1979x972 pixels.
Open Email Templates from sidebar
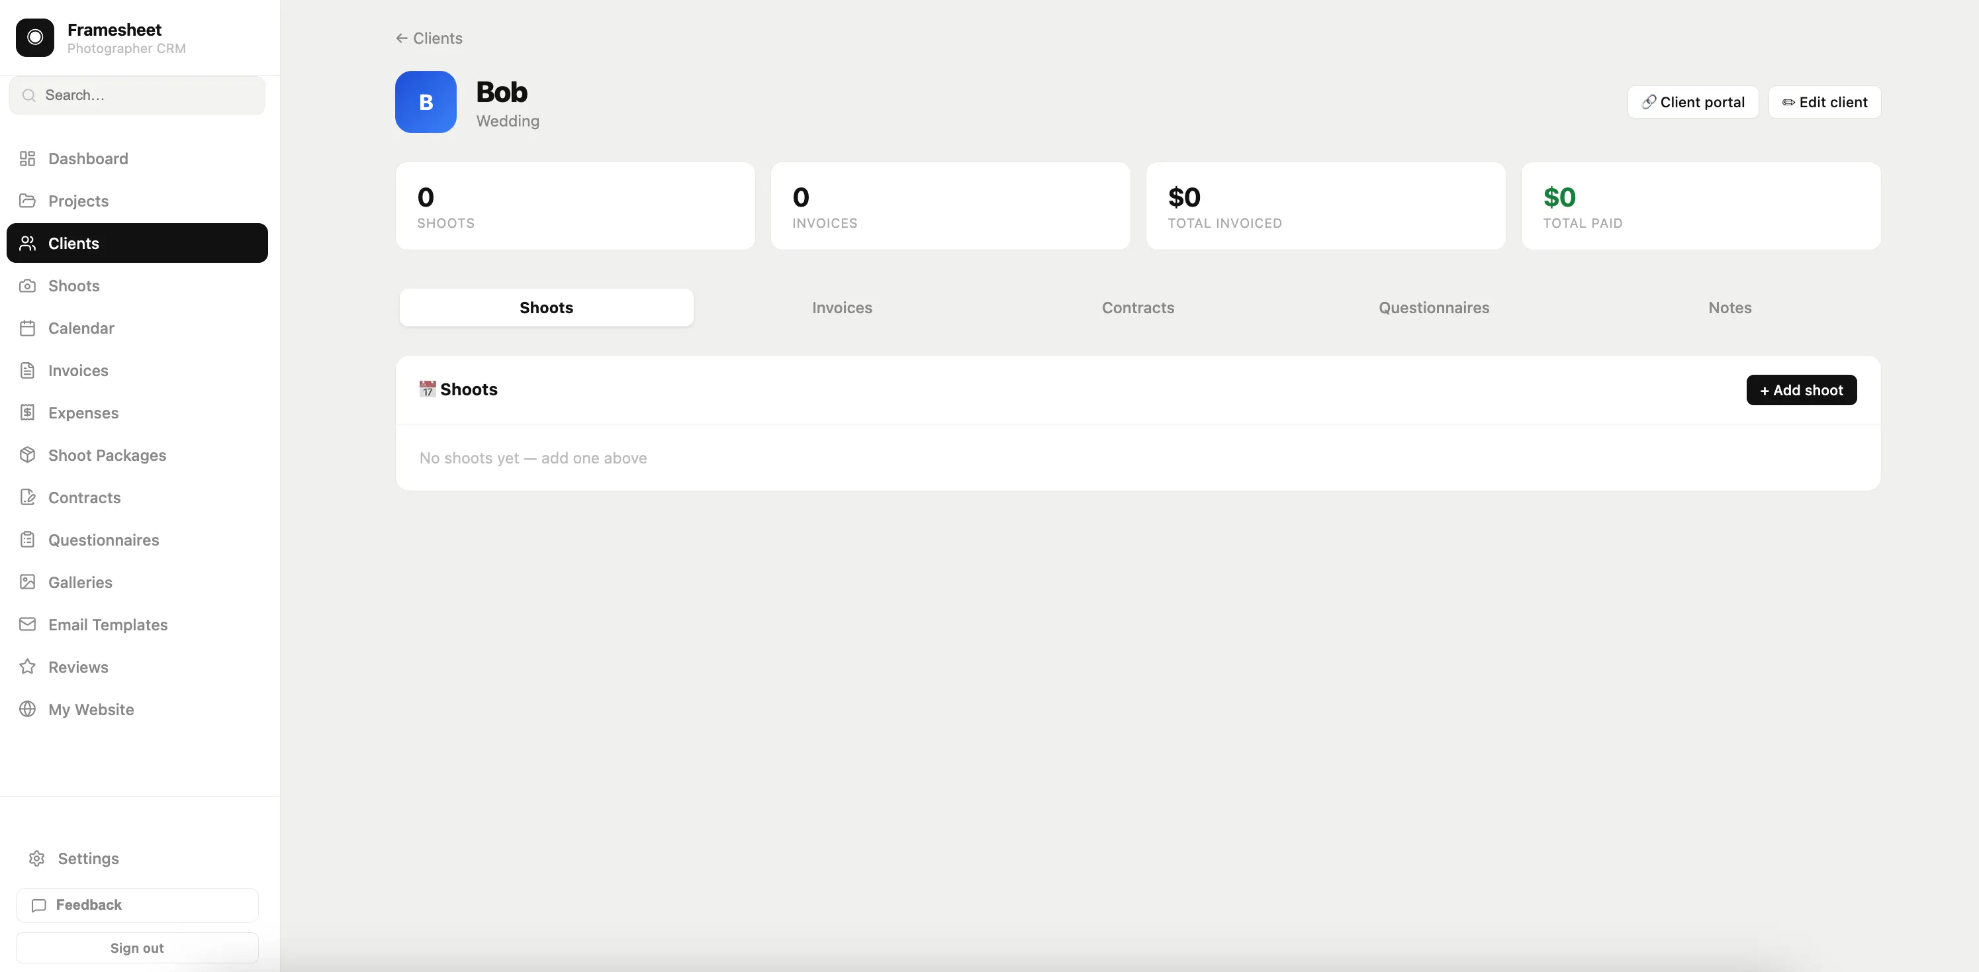137,624
